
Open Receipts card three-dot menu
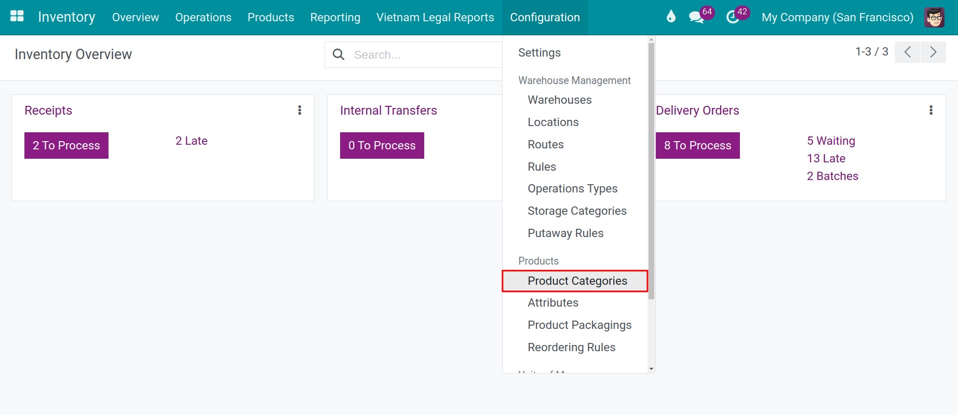pyautogui.click(x=300, y=110)
